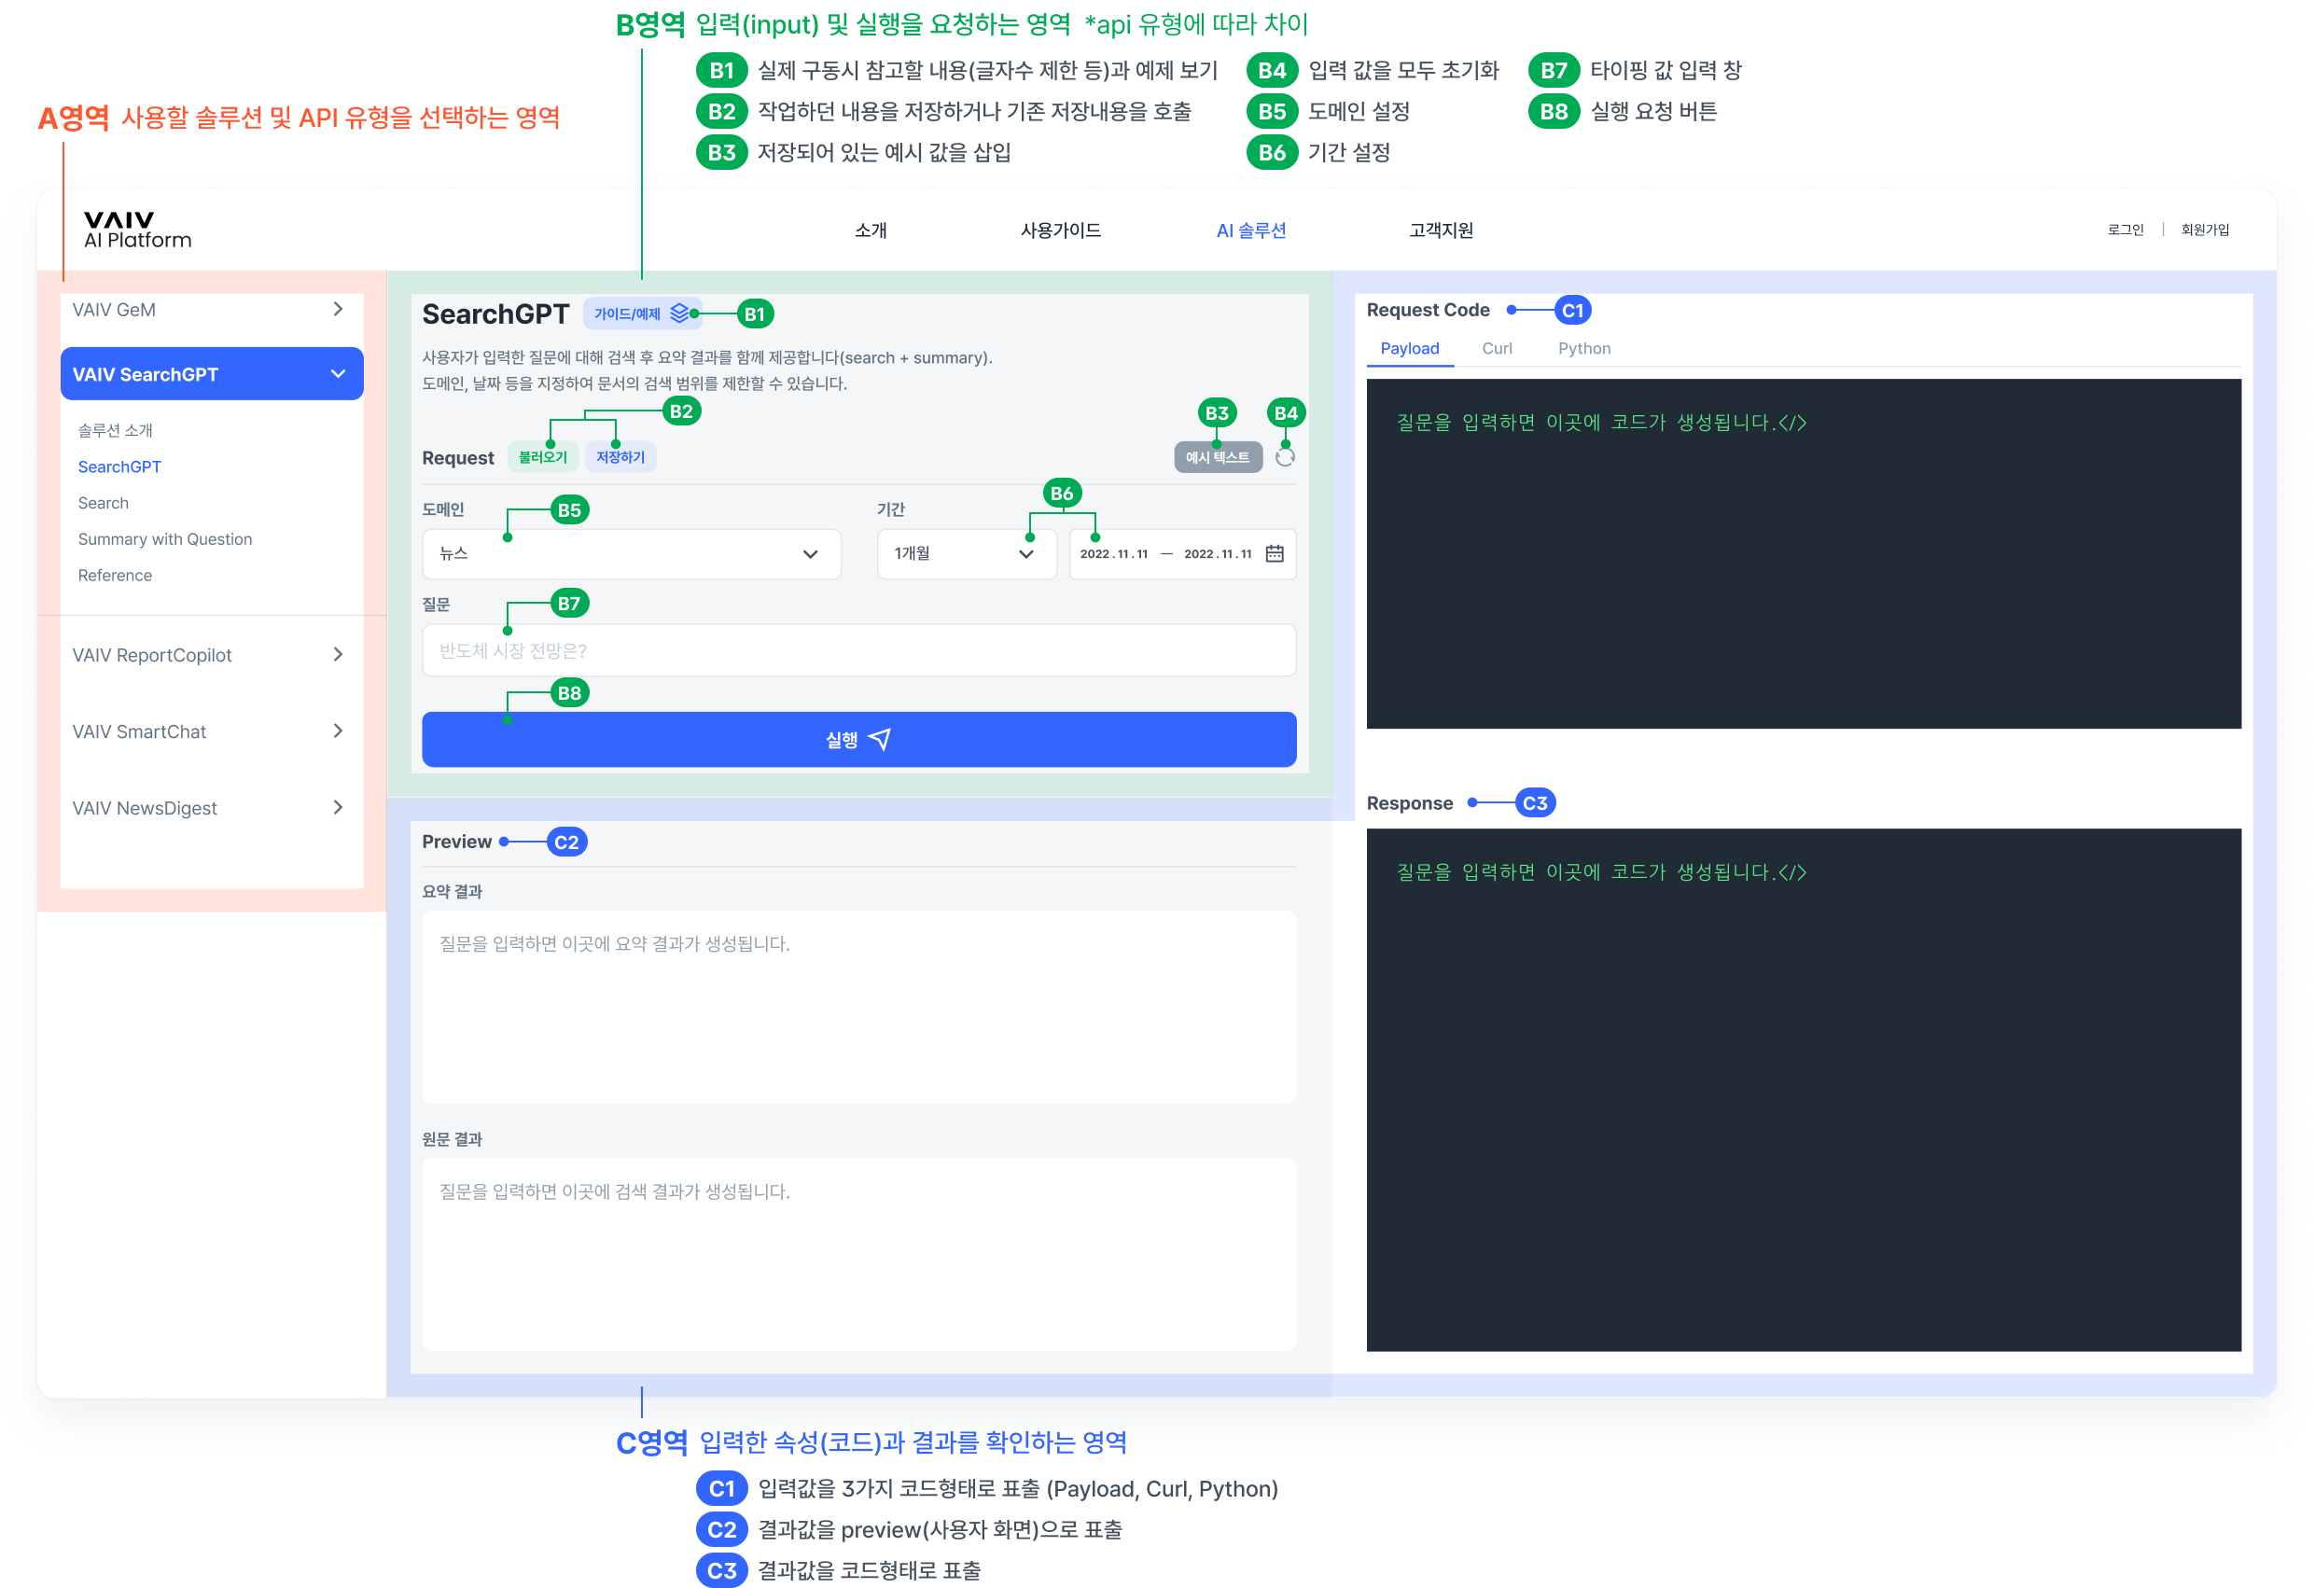Open the 도메인 dropdown showing 뉴스

[x=632, y=553]
